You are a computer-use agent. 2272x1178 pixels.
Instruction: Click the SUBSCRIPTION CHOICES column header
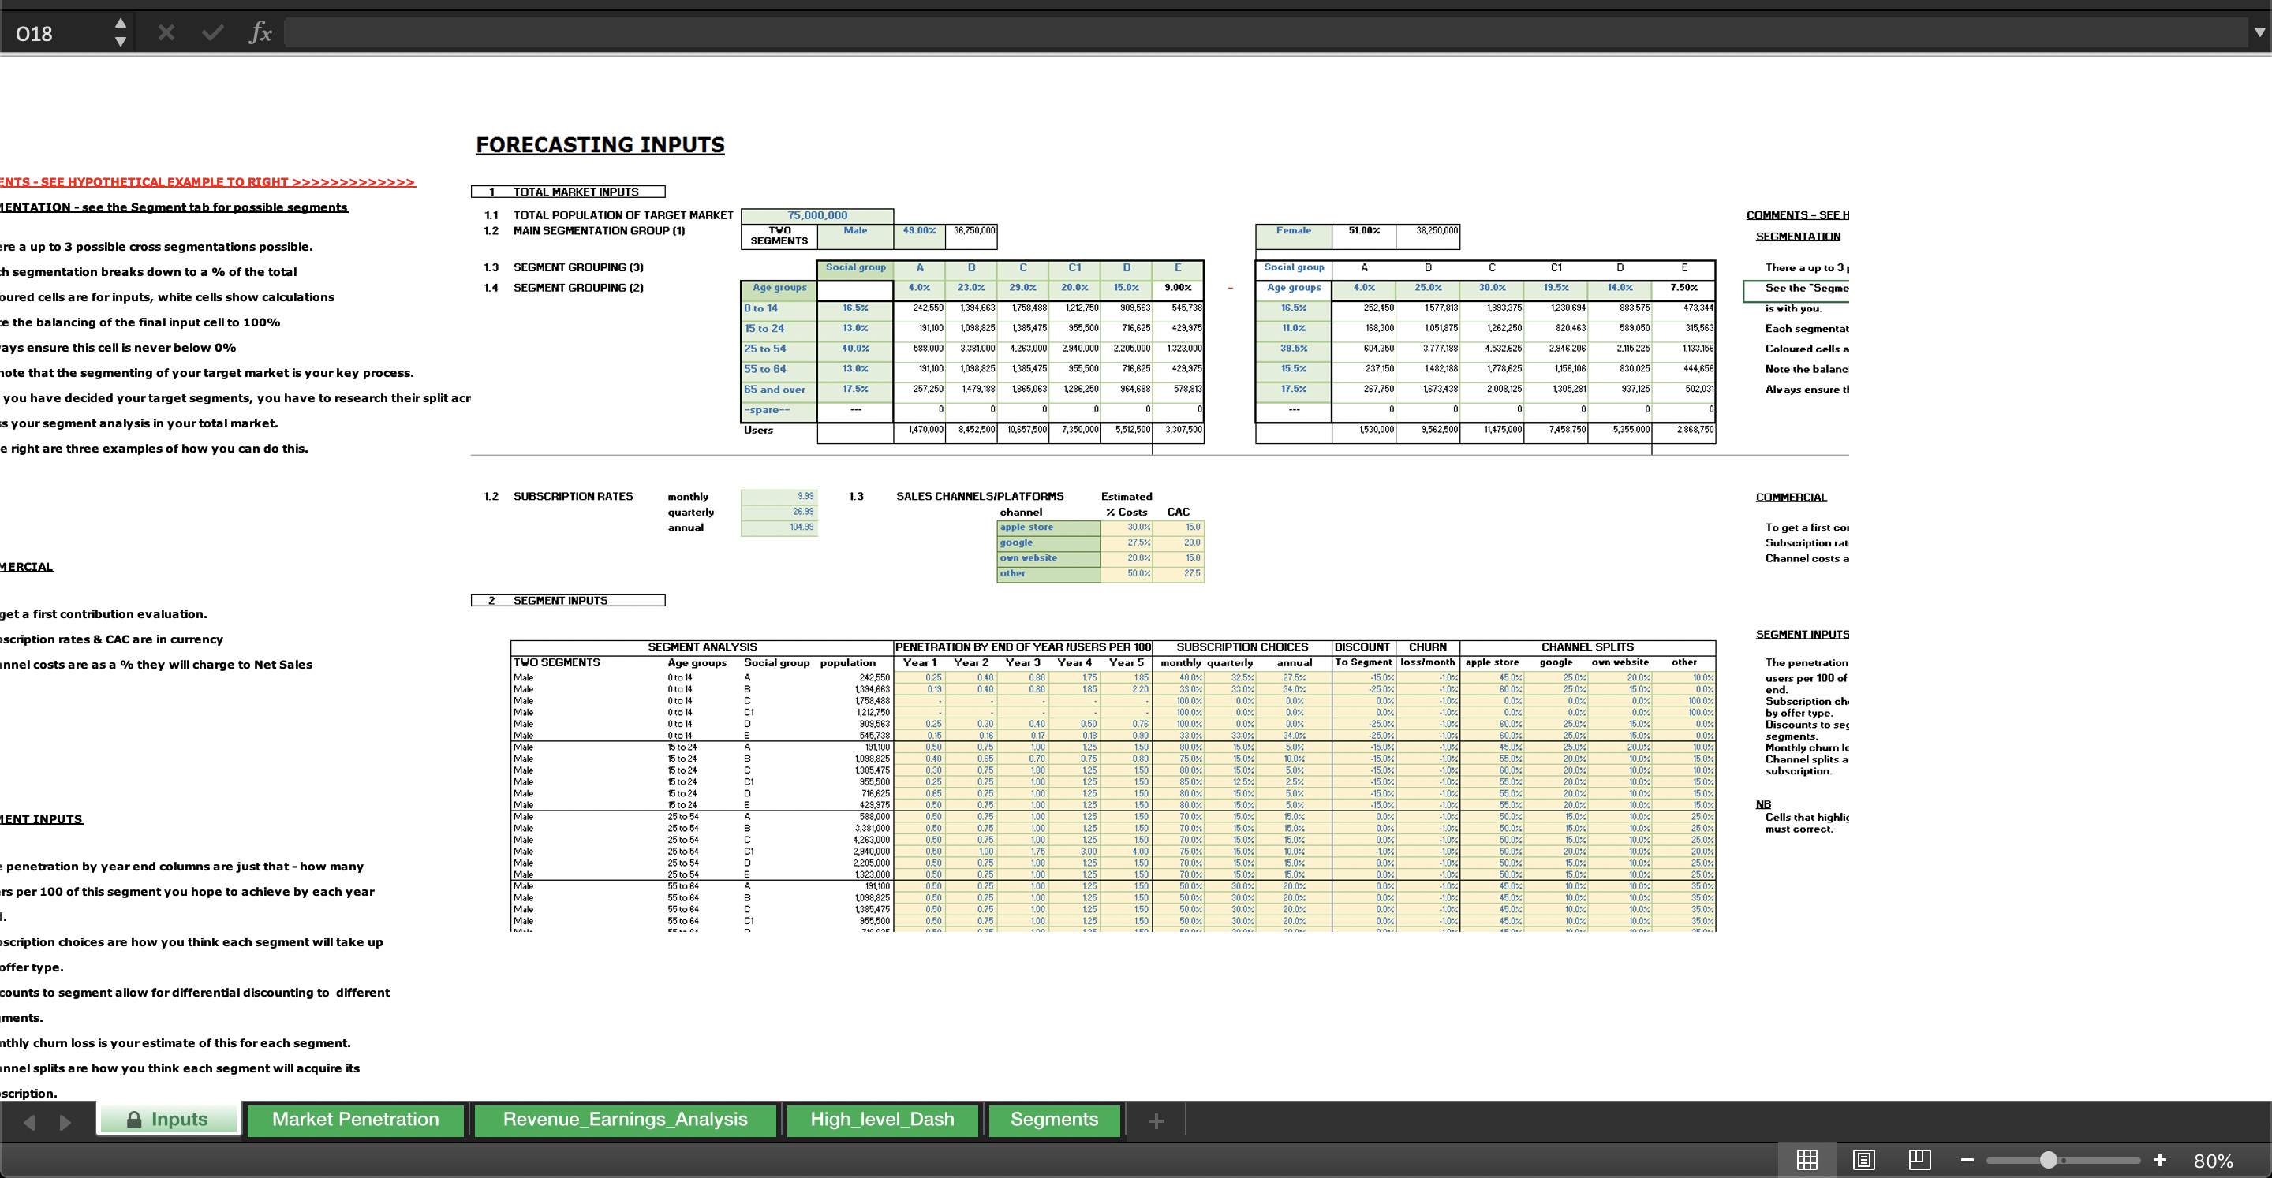click(x=1242, y=647)
